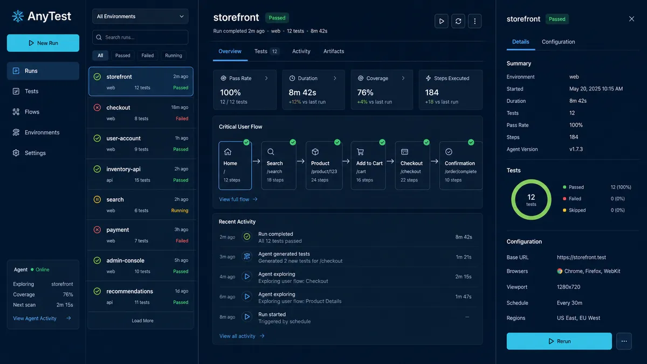647x364 pixels.
Task: Open the Configuration tab in side panel
Action: (558, 41)
